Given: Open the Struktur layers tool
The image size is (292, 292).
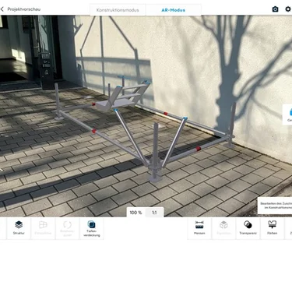Looking at the screenshot, I should point(19,228).
